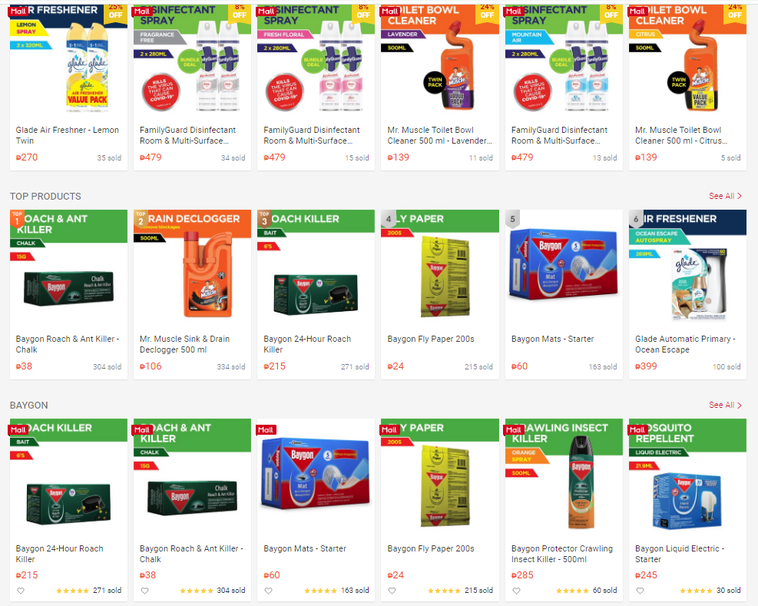Toggle heart on Baygon 24-Hour Roach Killer
This screenshot has height=606, width=758.
21,591
